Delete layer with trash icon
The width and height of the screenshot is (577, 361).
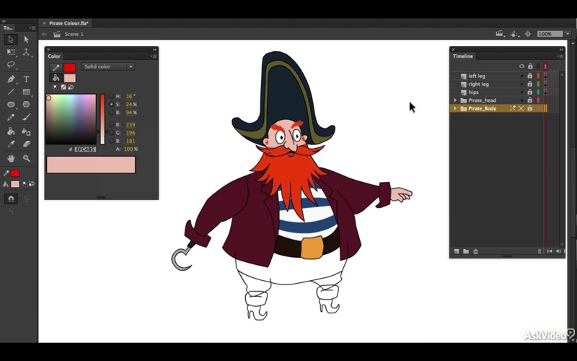pyautogui.click(x=475, y=251)
